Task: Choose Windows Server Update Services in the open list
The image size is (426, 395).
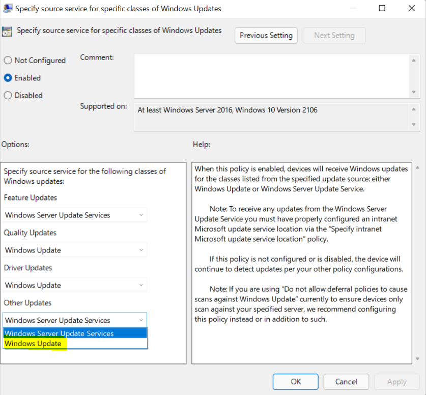Action: (x=75, y=333)
